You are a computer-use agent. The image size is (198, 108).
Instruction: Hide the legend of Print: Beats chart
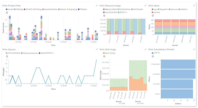click(x=153, y=16)
